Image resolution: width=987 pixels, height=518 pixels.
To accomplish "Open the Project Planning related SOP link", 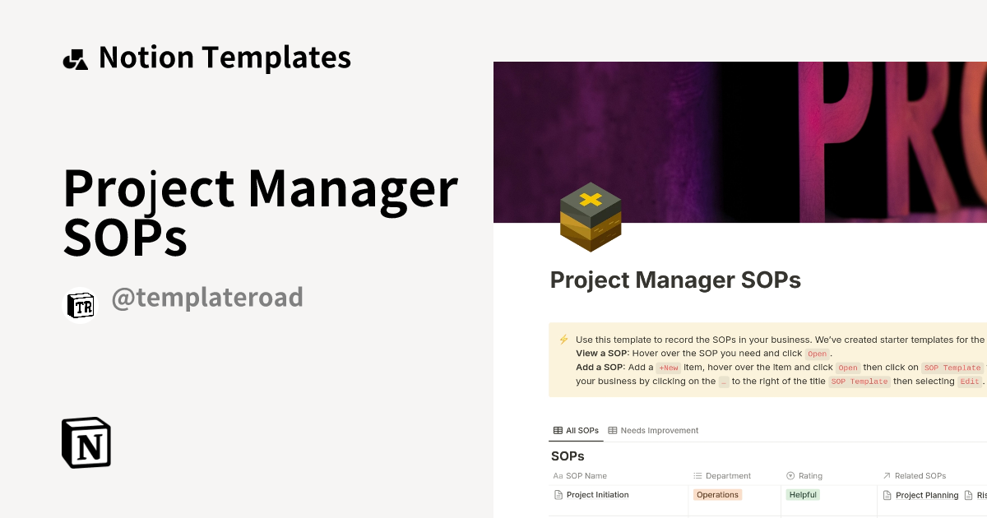I will pos(927,494).
